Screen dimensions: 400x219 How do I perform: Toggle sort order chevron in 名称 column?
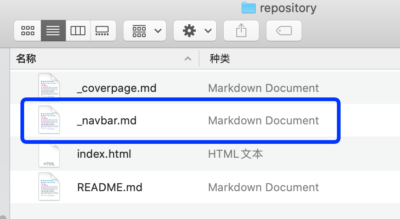(x=188, y=58)
